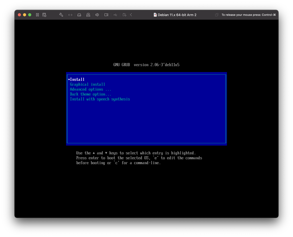Click the window title Debian 11.x 64-bit Arm 2
This screenshot has width=293, height=237.
(177, 15)
